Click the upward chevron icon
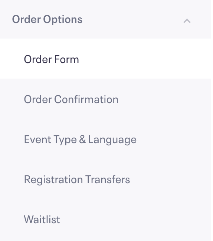213x241 pixels. click(x=187, y=21)
